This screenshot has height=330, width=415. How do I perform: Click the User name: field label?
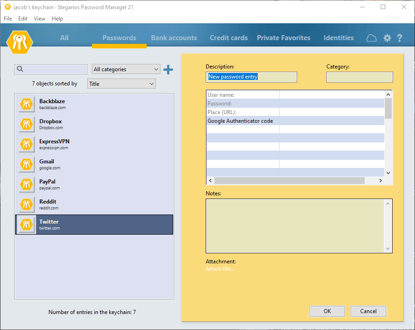click(221, 95)
